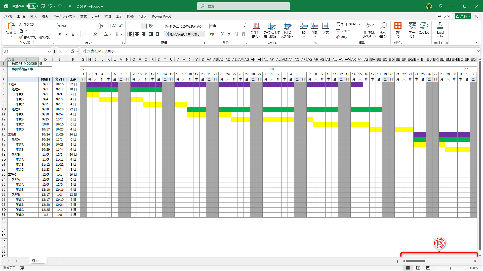Open the Merge and Center dropdown arrow
The height and width of the screenshot is (271, 483).
(203, 34)
